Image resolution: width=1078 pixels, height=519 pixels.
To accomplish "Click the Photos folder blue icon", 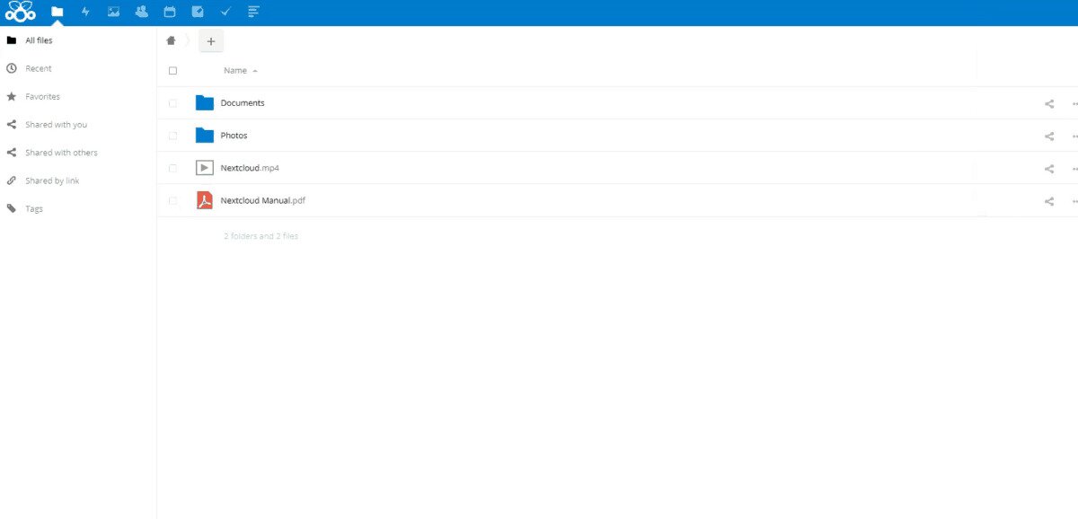I will click(205, 135).
